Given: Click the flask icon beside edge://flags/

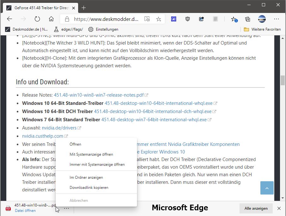Looking at the screenshot, I should pos(56,29).
